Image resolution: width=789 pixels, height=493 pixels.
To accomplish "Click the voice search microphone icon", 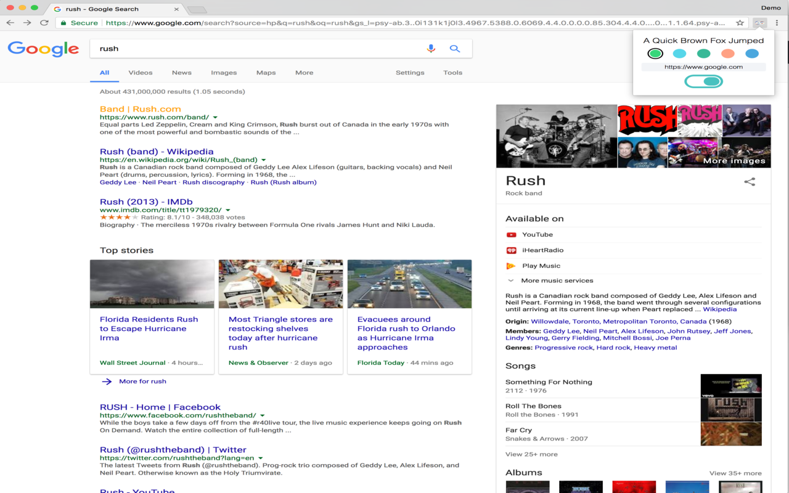I will point(431,49).
